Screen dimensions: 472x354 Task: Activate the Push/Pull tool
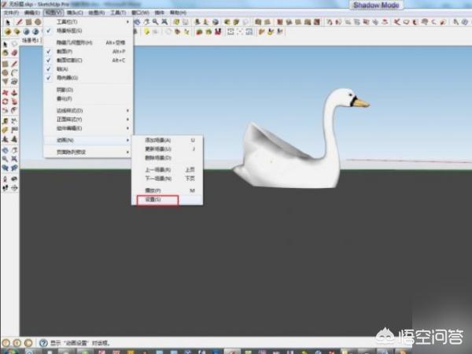pyautogui.click(x=14, y=92)
